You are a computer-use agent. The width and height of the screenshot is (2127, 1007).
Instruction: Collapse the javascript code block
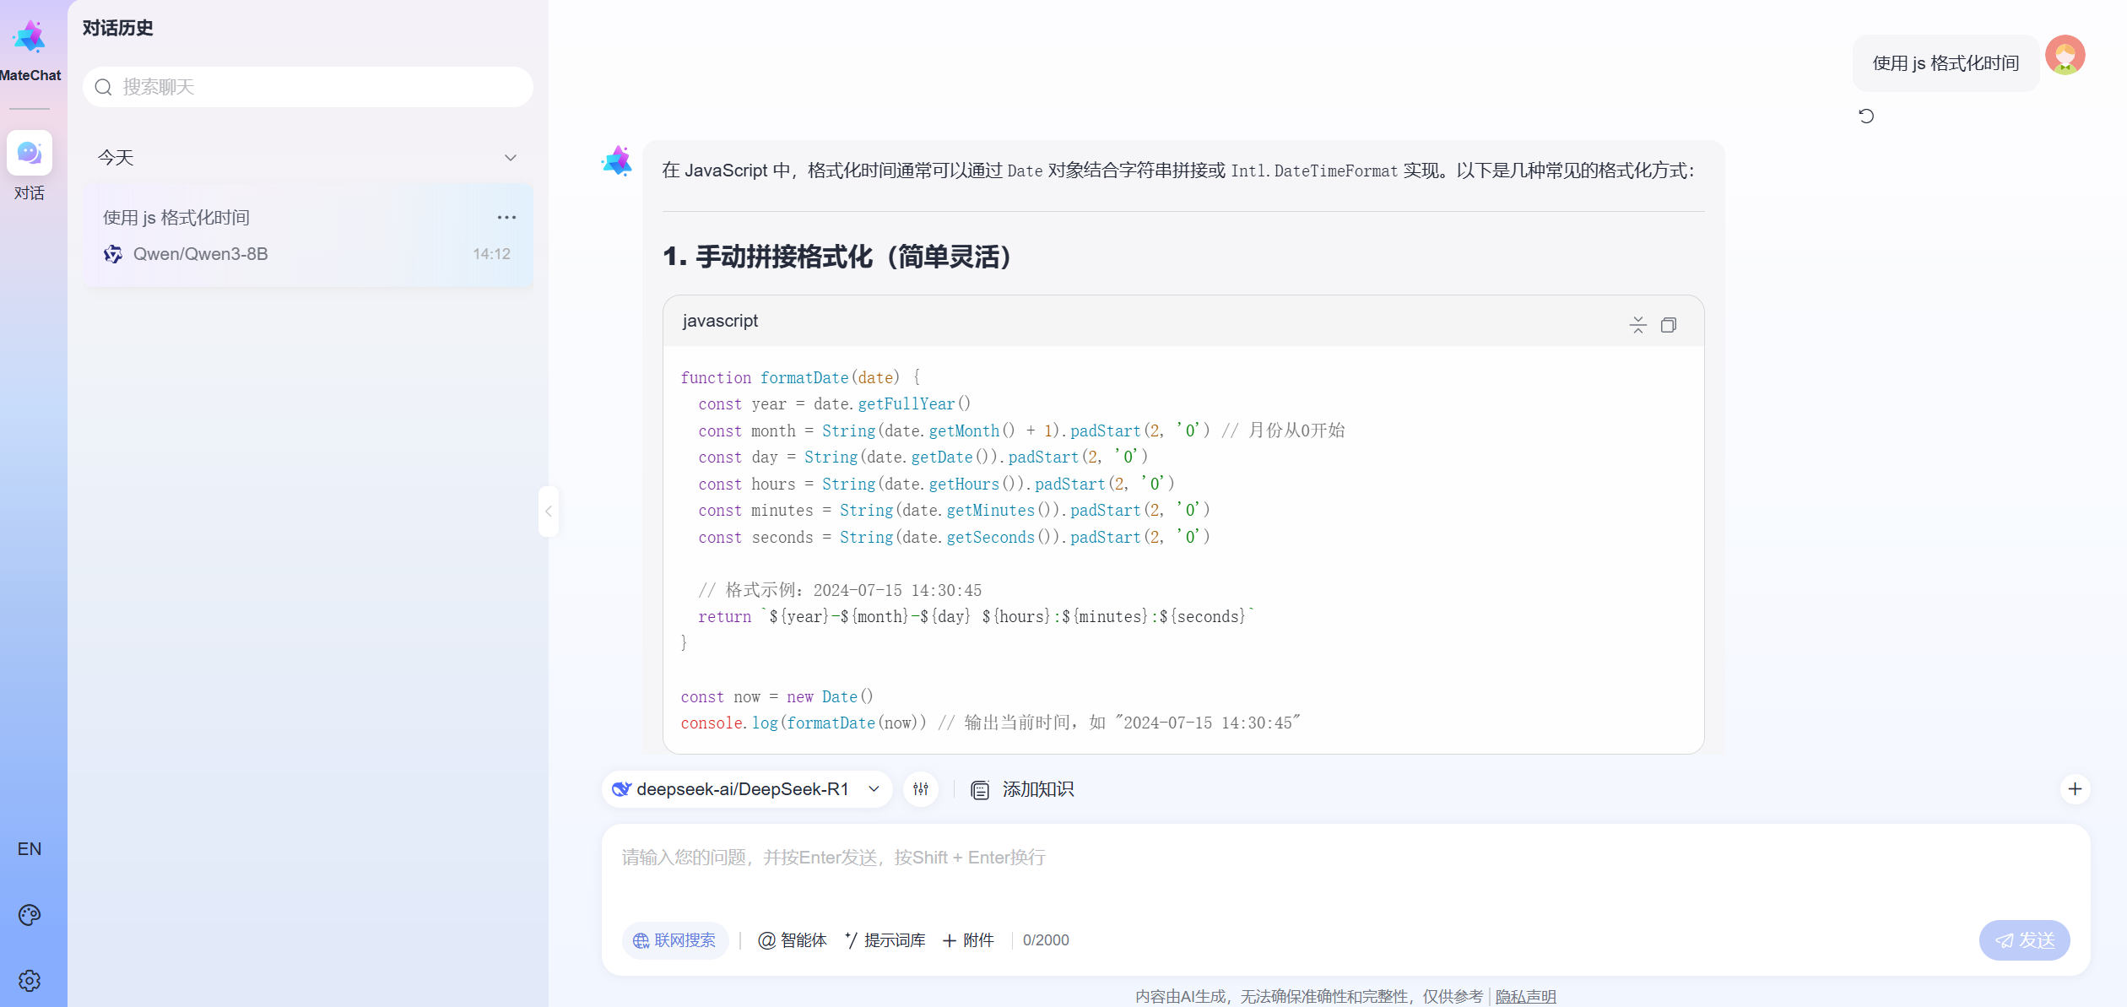(x=1637, y=325)
